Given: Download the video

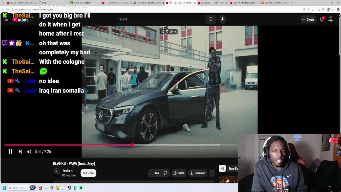Looking at the screenshot, I should click(x=197, y=173).
